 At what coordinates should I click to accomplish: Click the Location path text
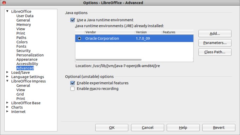pyautogui.click(x=118, y=66)
